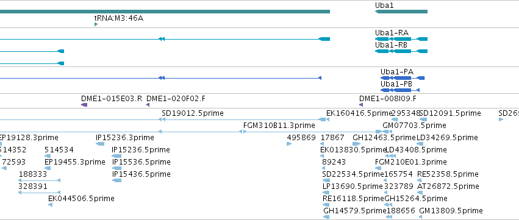Screen dimensions: 519x220
Task: Select the DME1-020F02.F purple marker
Action: tap(148, 105)
